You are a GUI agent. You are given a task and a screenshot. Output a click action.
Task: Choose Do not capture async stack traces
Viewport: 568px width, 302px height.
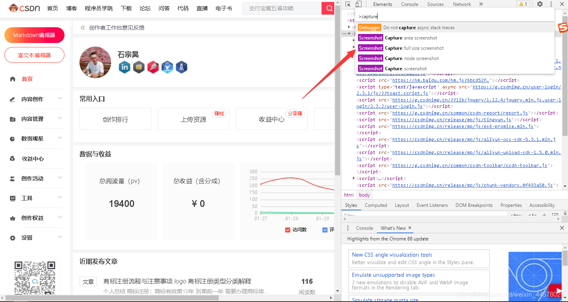click(455, 28)
